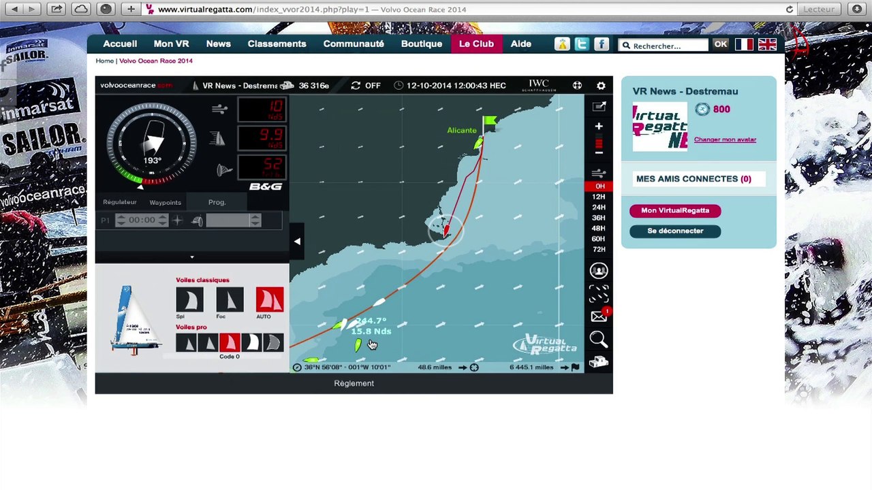This screenshot has height=490, width=872.
Task: Select the 72H wind forecast
Action: (599, 250)
